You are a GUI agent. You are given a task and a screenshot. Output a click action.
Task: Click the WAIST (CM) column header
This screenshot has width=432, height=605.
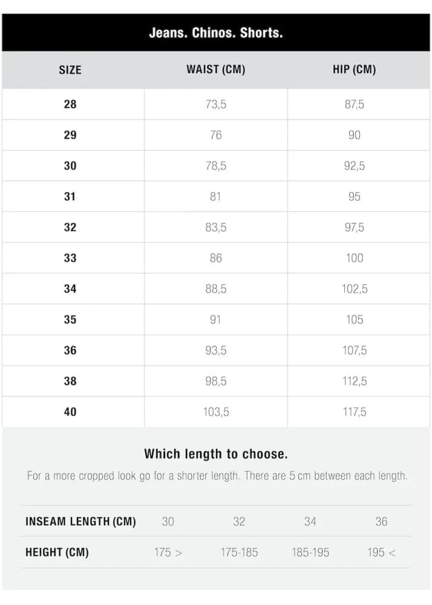pyautogui.click(x=216, y=70)
